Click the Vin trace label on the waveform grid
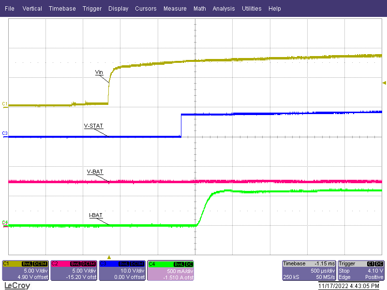 click(99, 72)
